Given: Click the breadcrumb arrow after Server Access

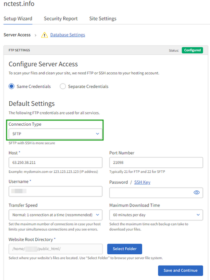Looking at the screenshot, I should (x=35, y=35).
